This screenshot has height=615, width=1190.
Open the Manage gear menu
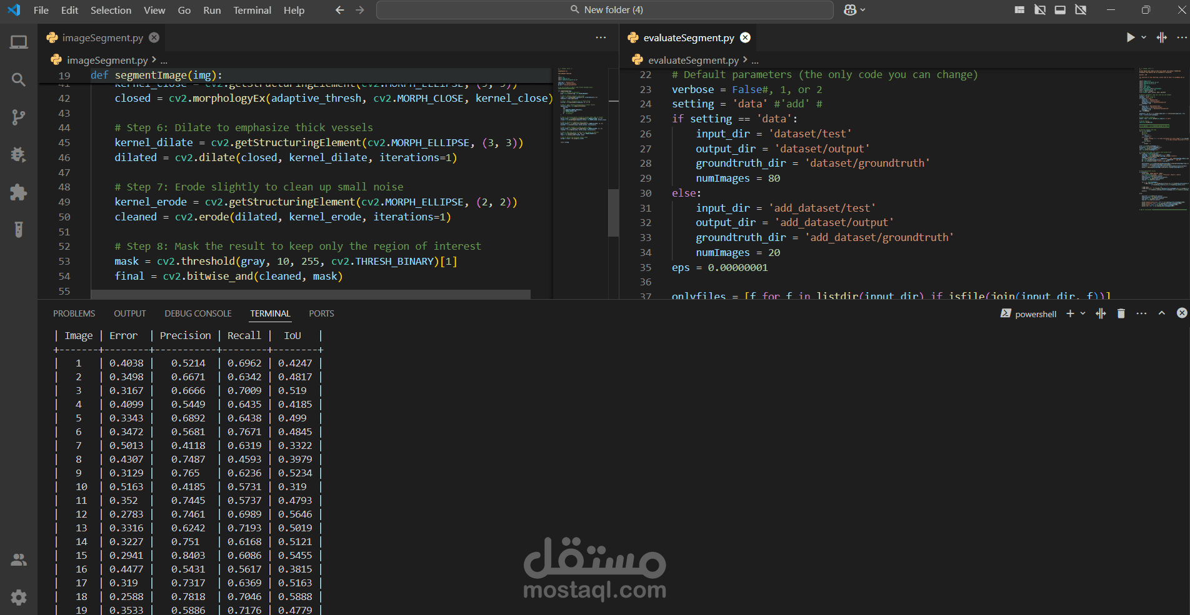coord(19,598)
